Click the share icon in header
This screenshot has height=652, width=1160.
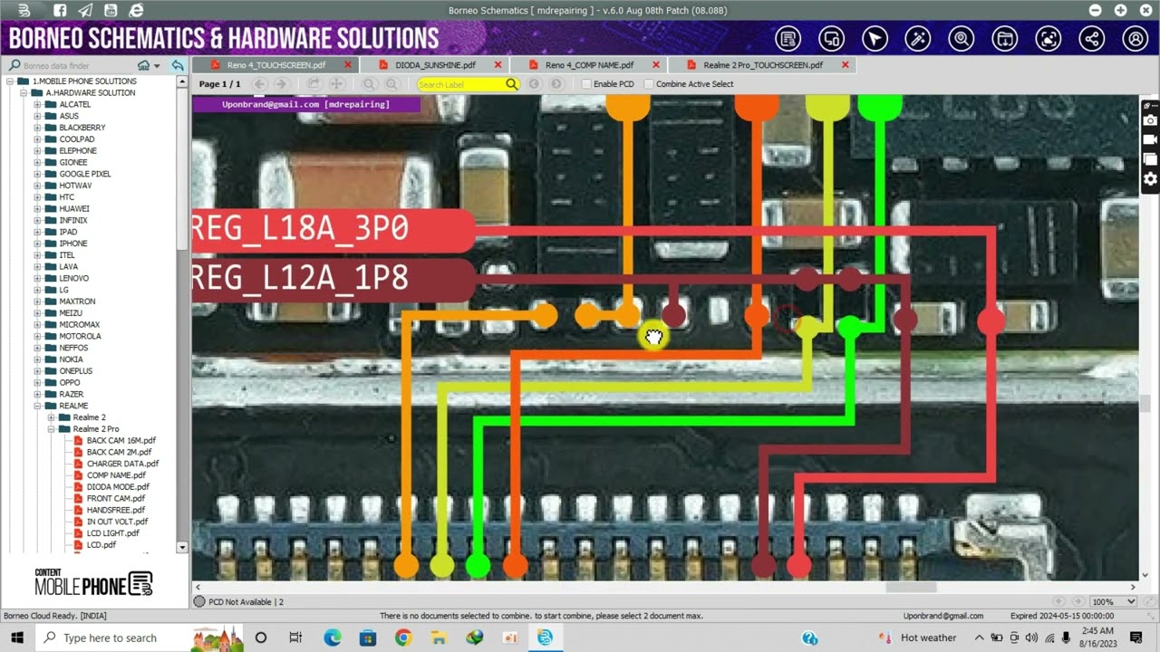tap(1092, 39)
